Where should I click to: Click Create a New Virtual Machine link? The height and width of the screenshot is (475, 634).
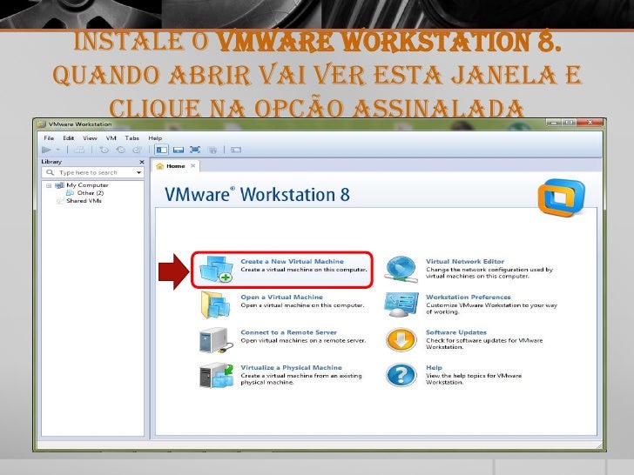(x=292, y=261)
